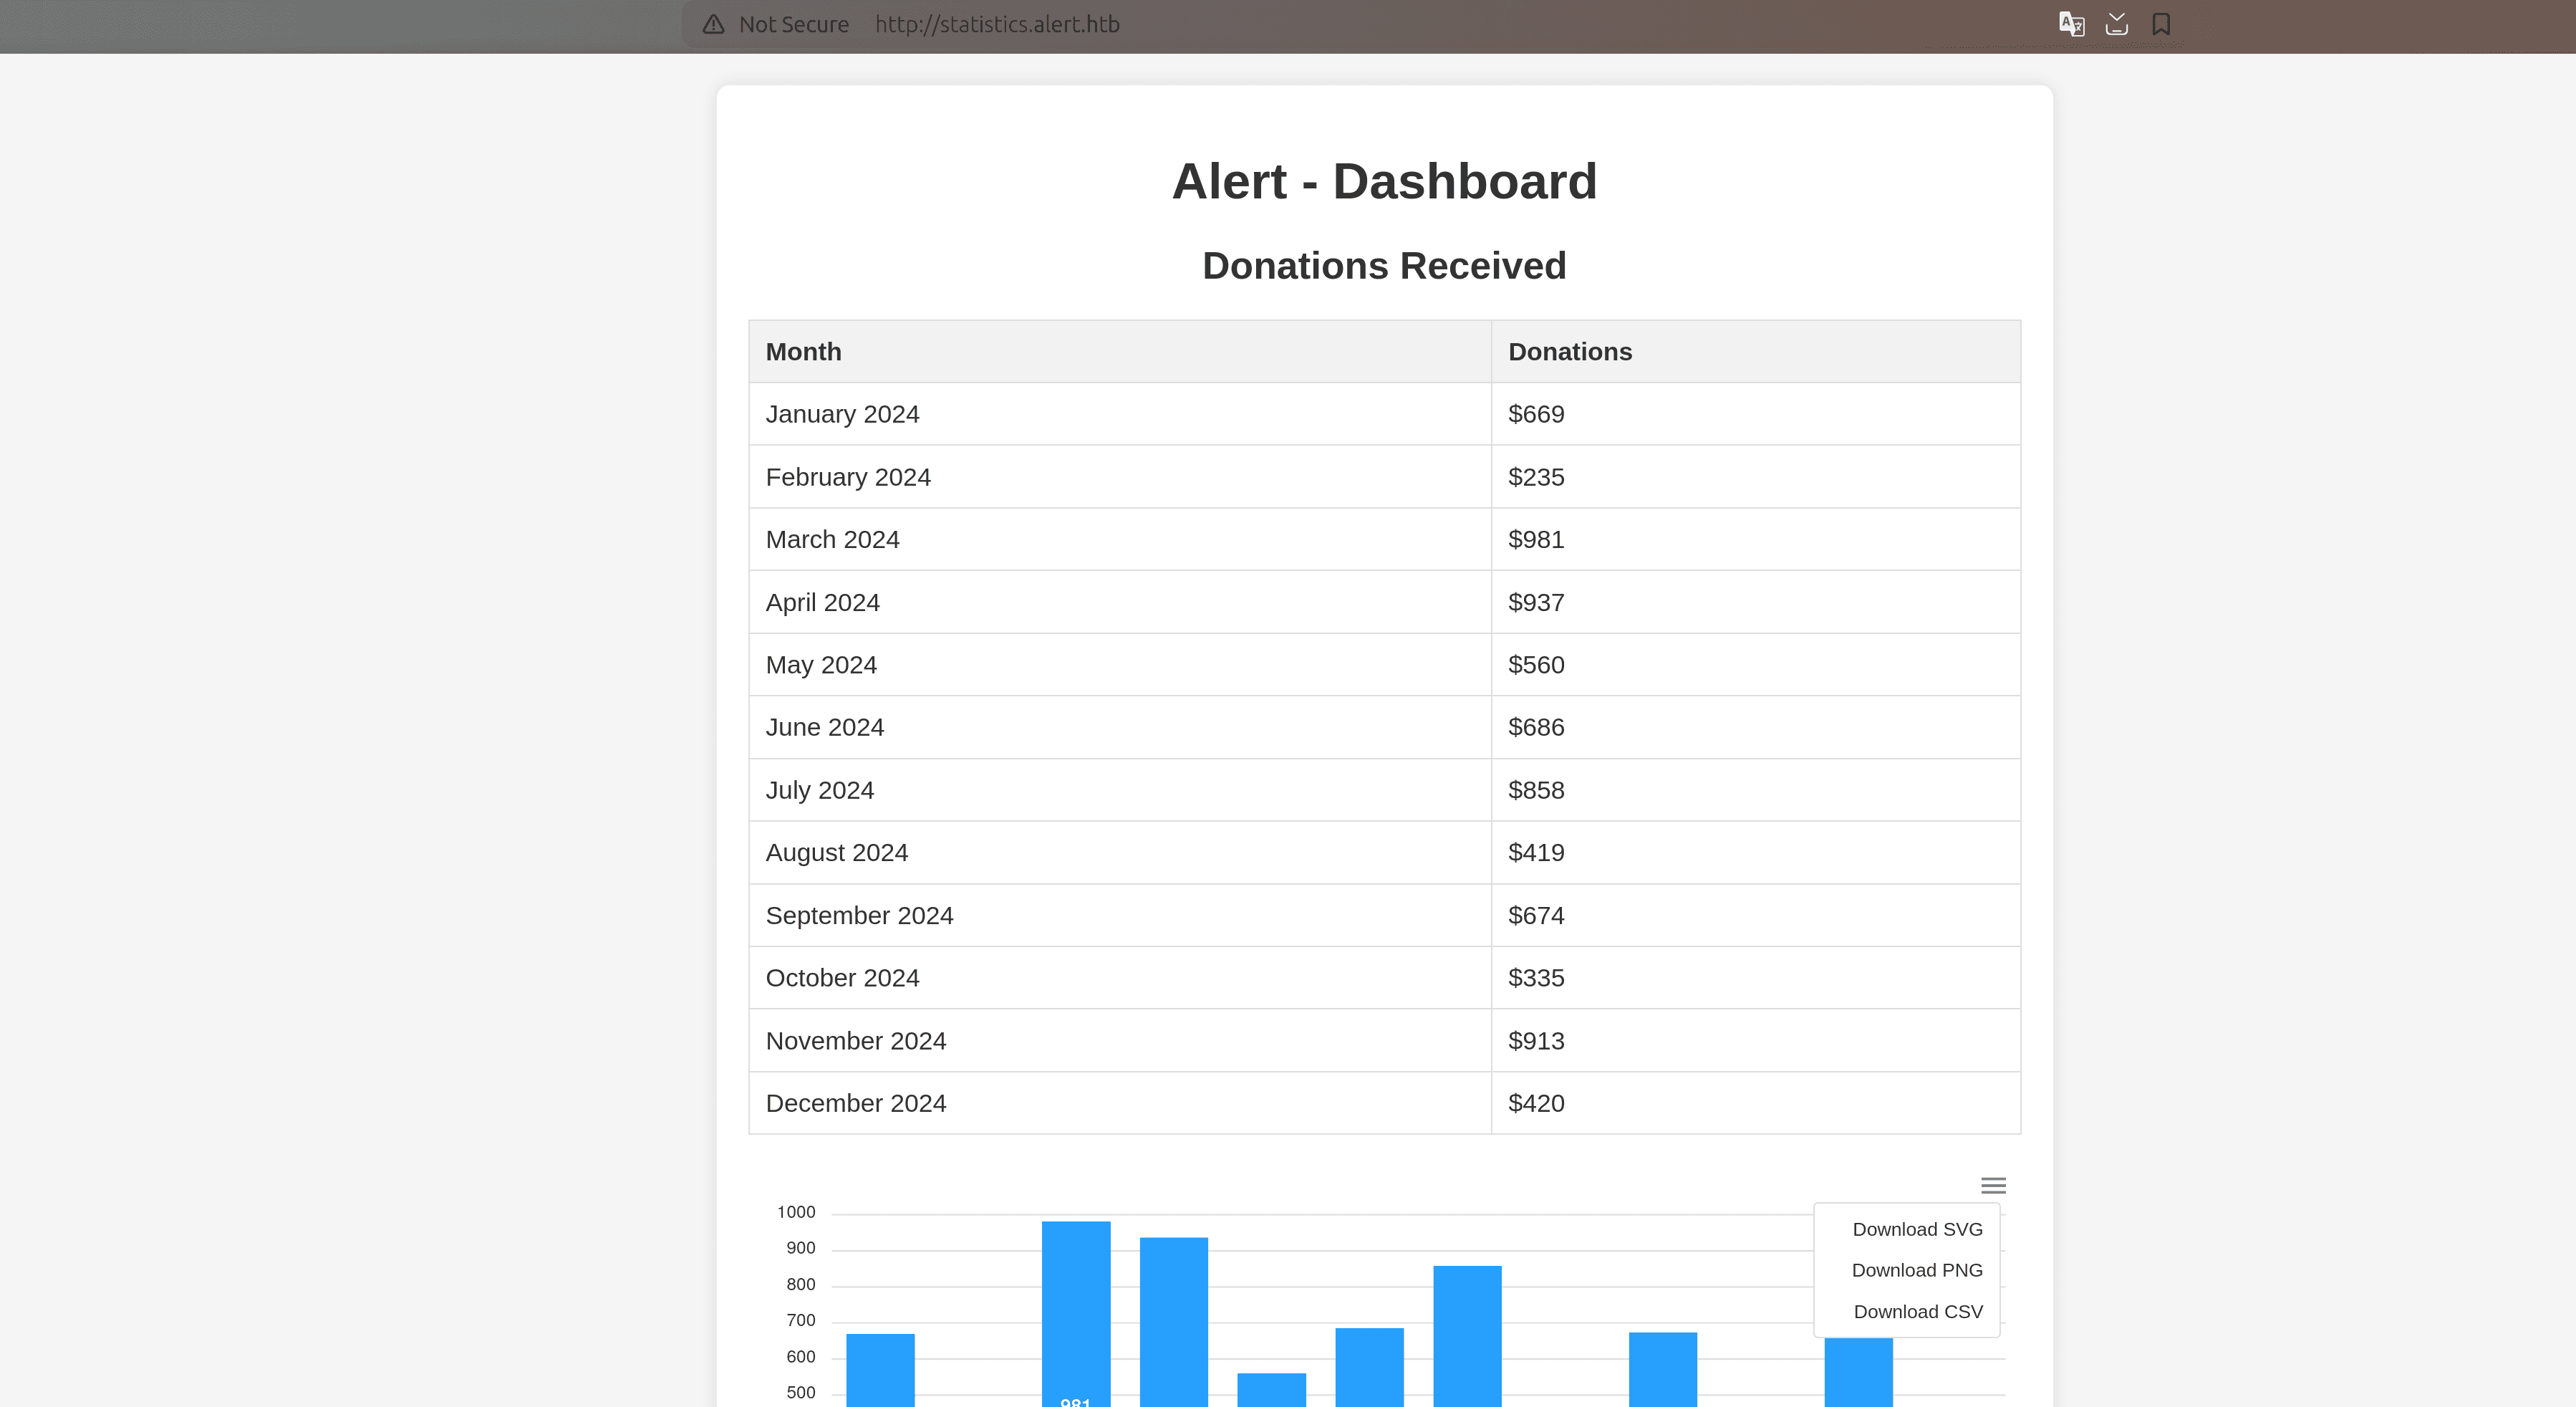Click the tallest bar in the donations chart
Screen dimensions: 2576x1407
1076,1300
